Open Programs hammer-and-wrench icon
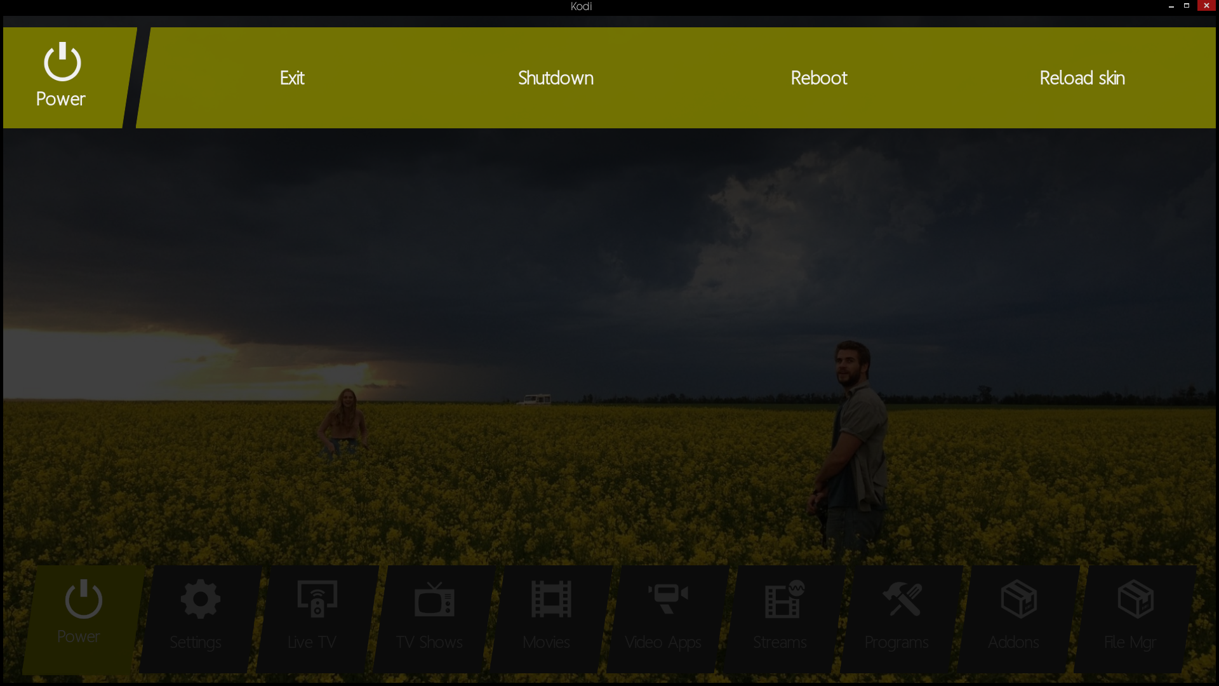Image resolution: width=1219 pixels, height=686 pixels. coord(902,599)
